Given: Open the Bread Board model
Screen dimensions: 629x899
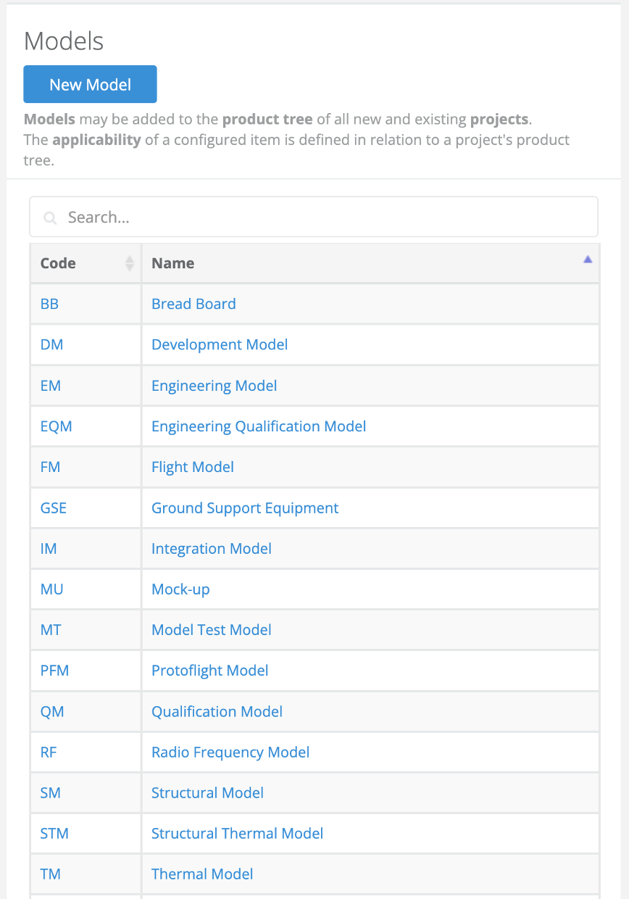Looking at the screenshot, I should click(x=193, y=304).
